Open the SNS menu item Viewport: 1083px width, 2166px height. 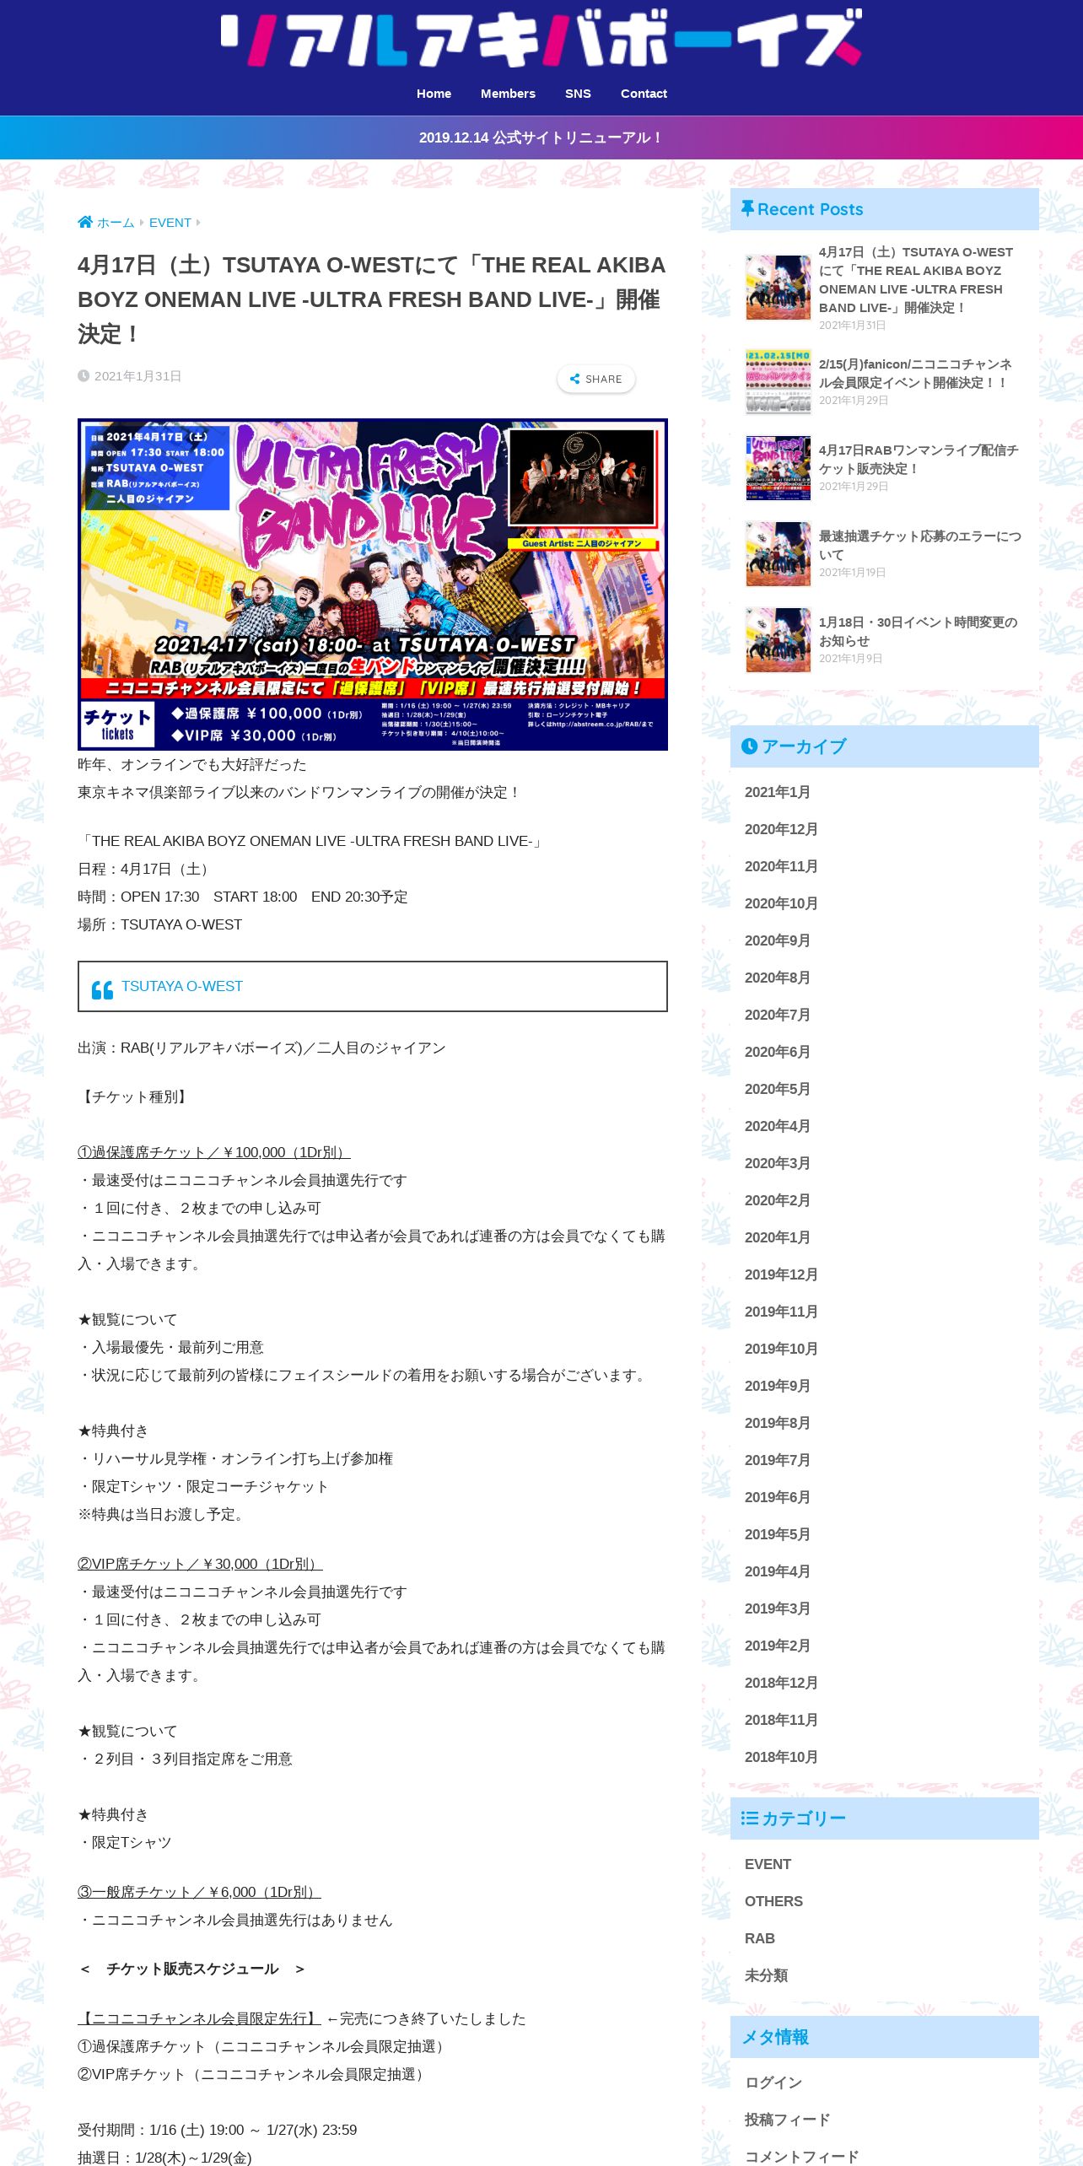578,94
